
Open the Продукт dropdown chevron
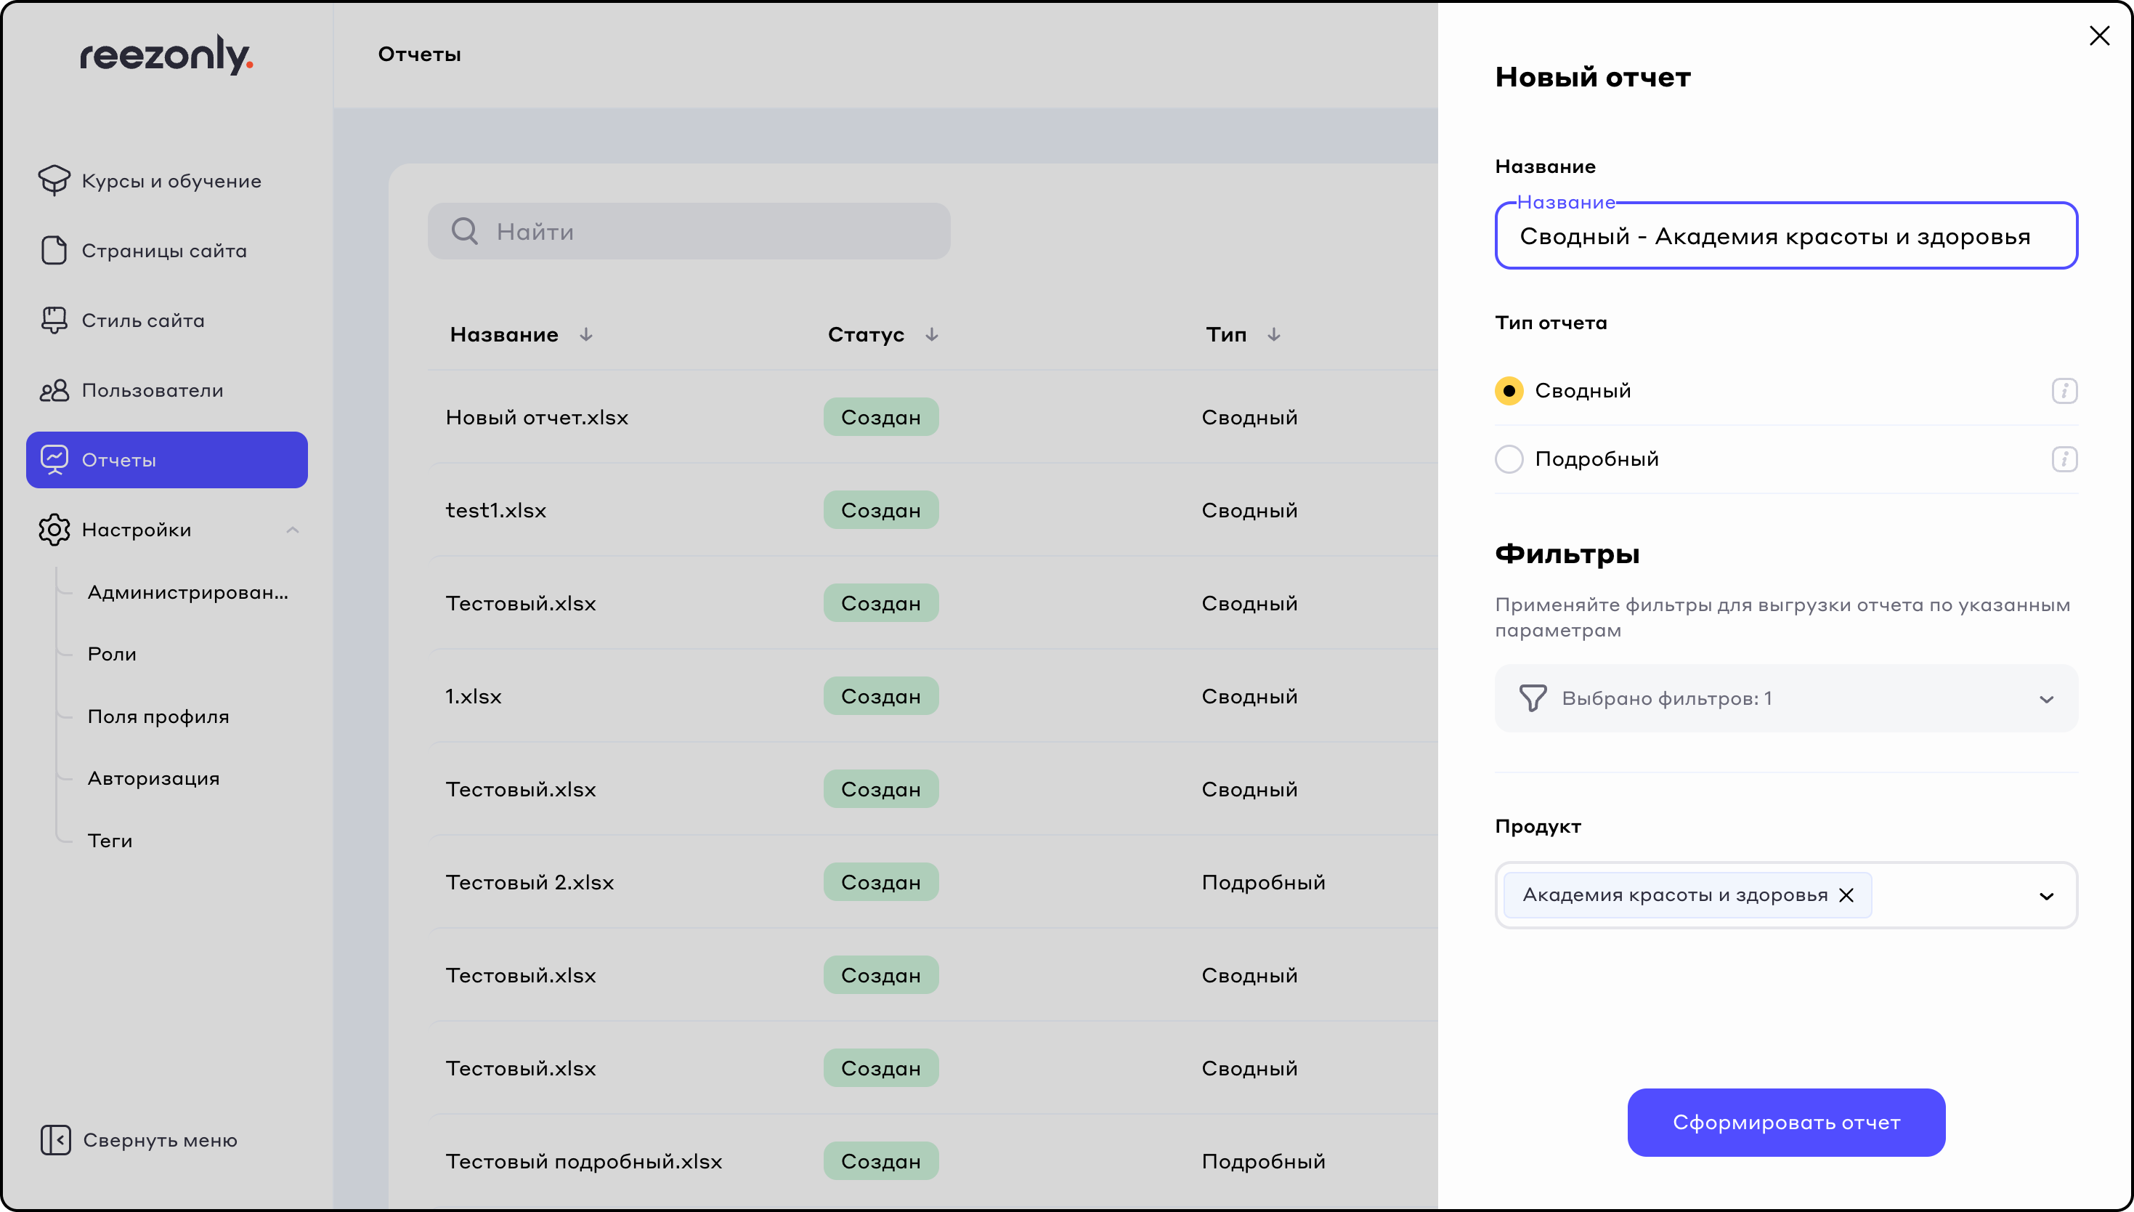(x=2046, y=897)
